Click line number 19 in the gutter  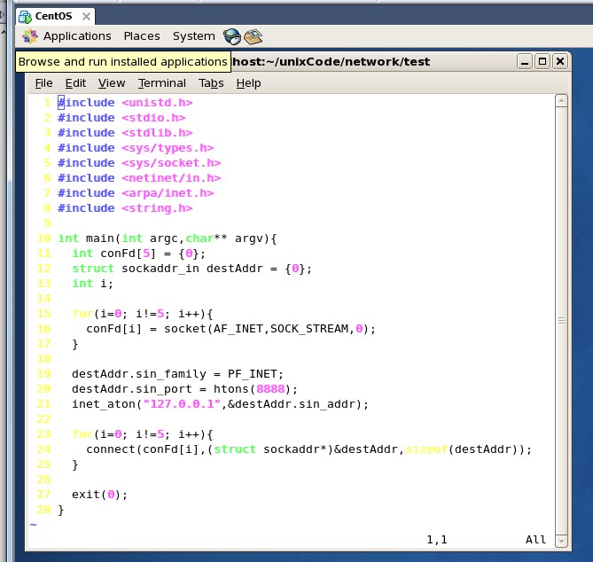click(x=43, y=374)
